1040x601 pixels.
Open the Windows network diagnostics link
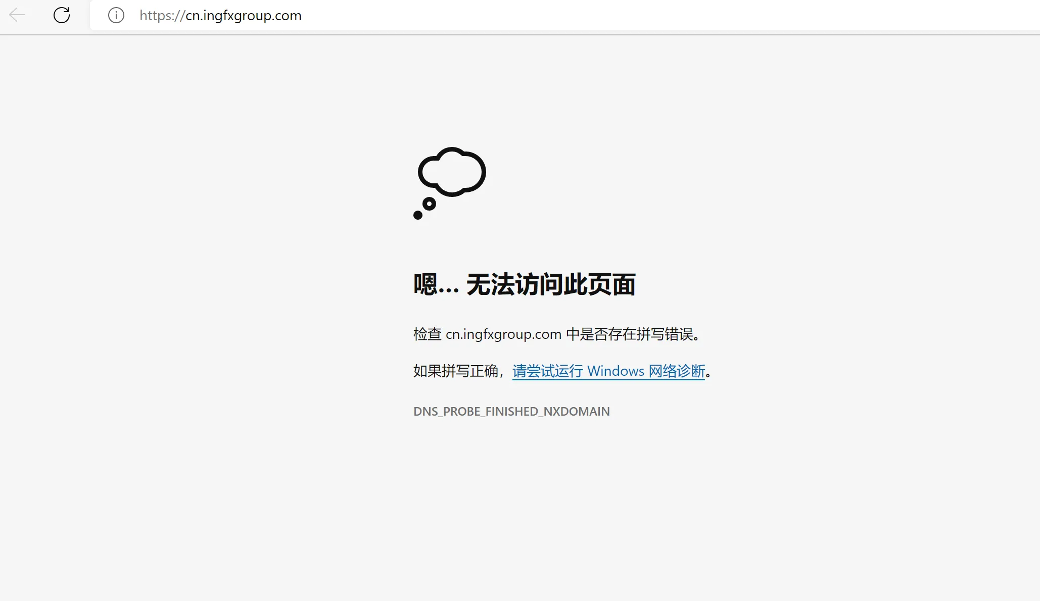point(608,371)
